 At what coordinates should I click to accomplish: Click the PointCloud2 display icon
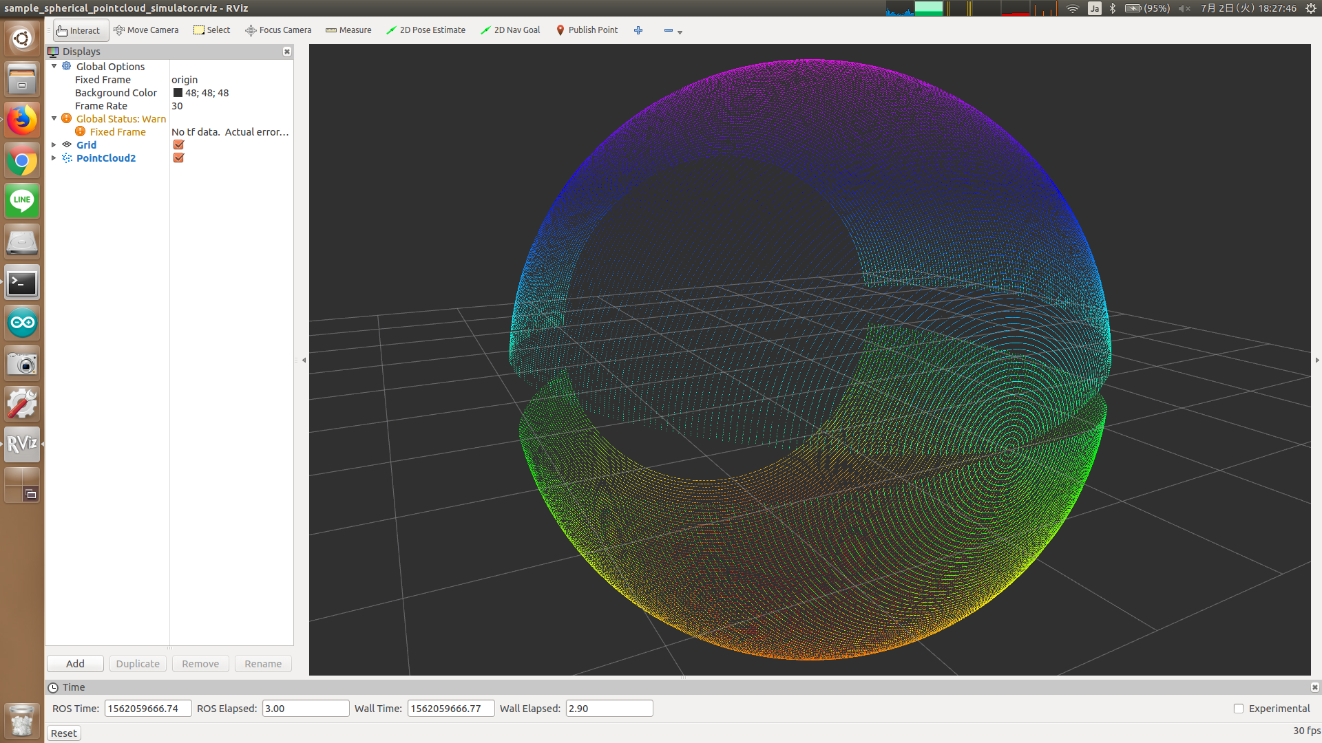[67, 158]
